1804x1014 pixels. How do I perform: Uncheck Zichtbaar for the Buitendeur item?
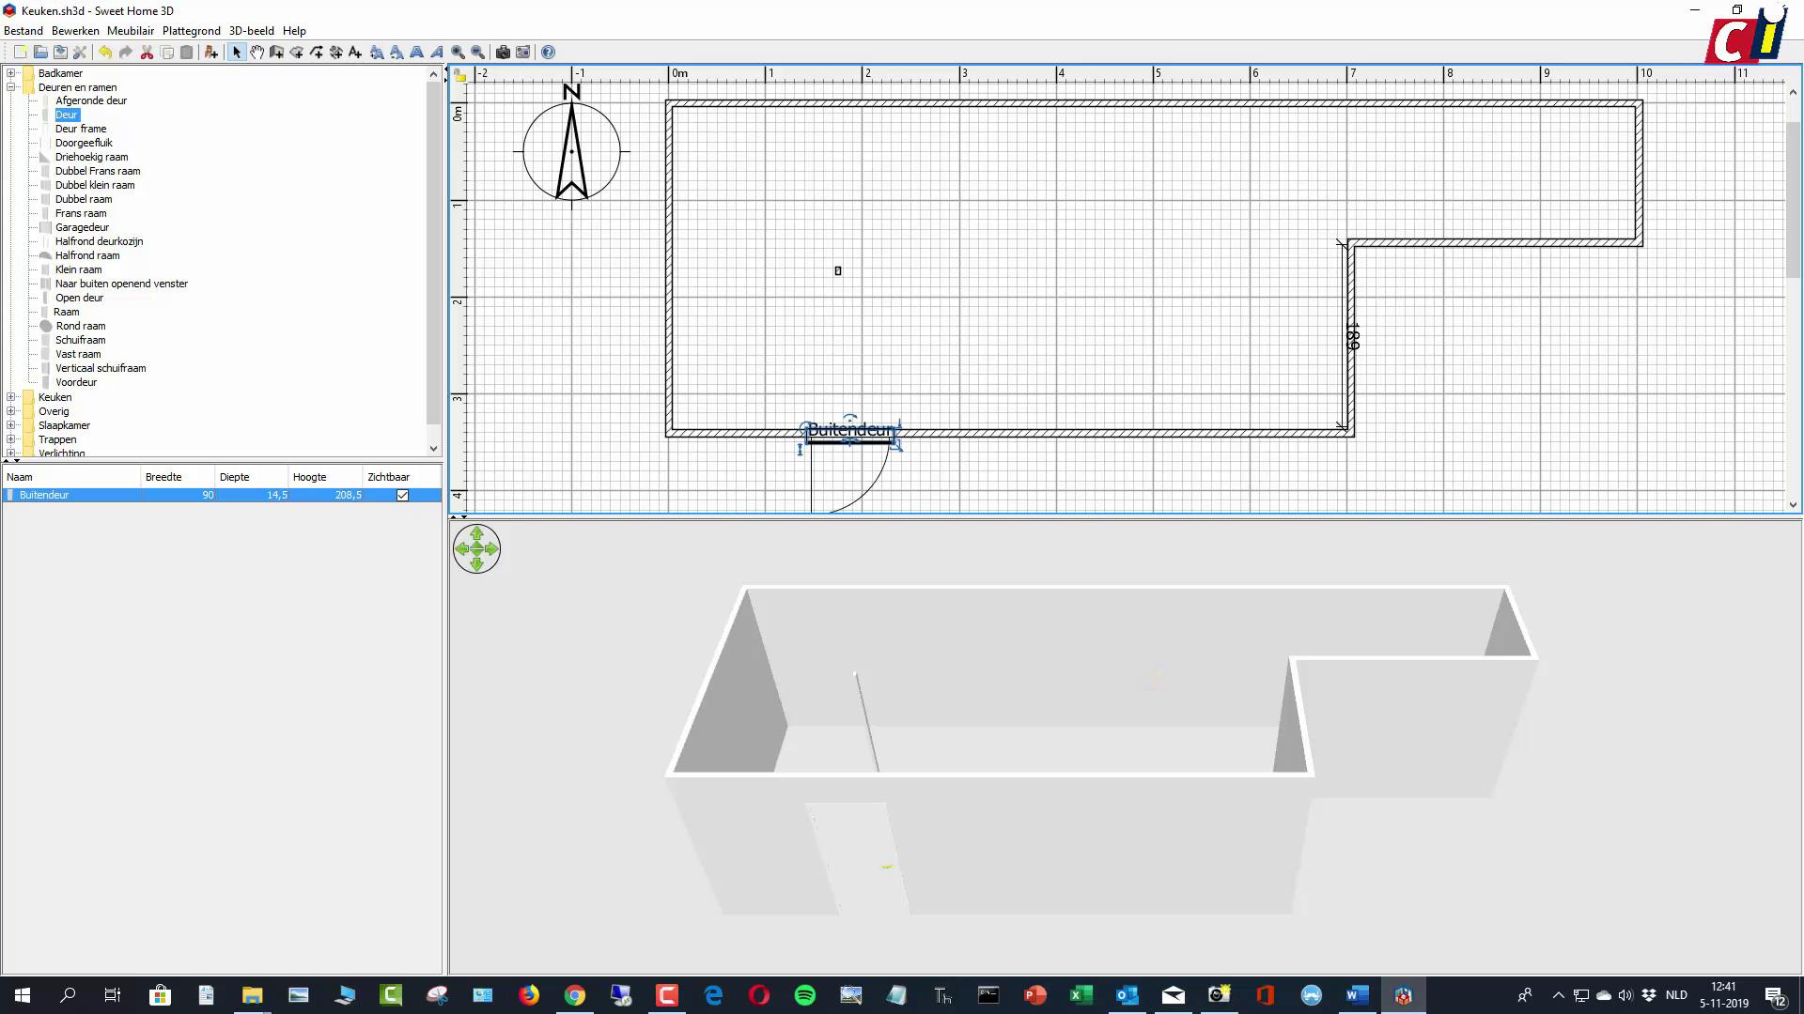click(402, 495)
